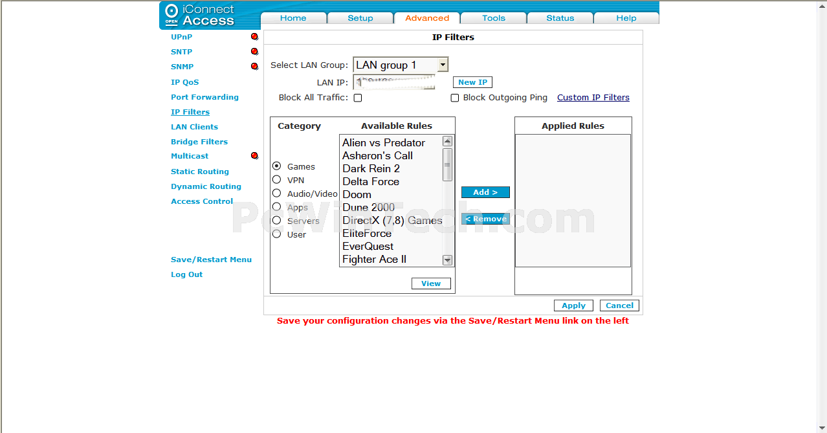Screen dimensions: 827x433
Task: Click the Cancel button
Action: coord(619,305)
